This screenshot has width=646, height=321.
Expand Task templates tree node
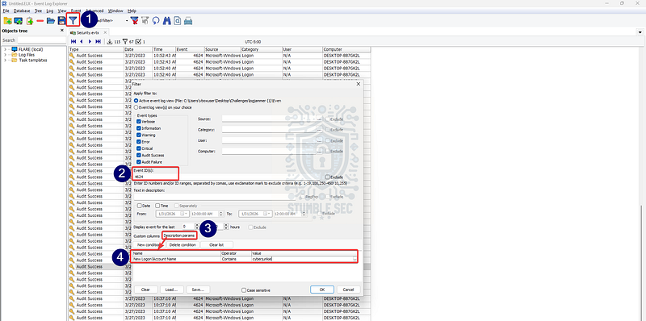pos(6,60)
